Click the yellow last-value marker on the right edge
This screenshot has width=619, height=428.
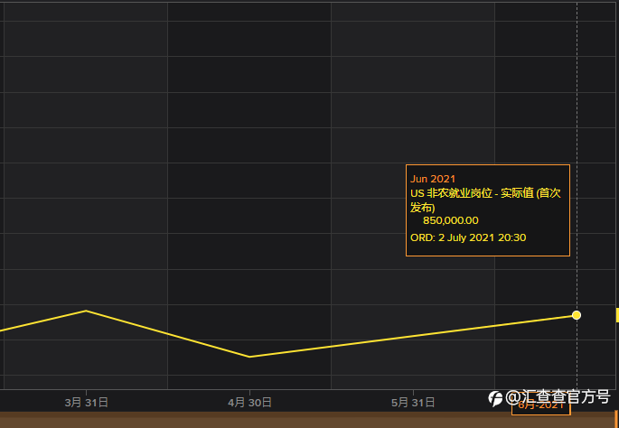(617, 315)
